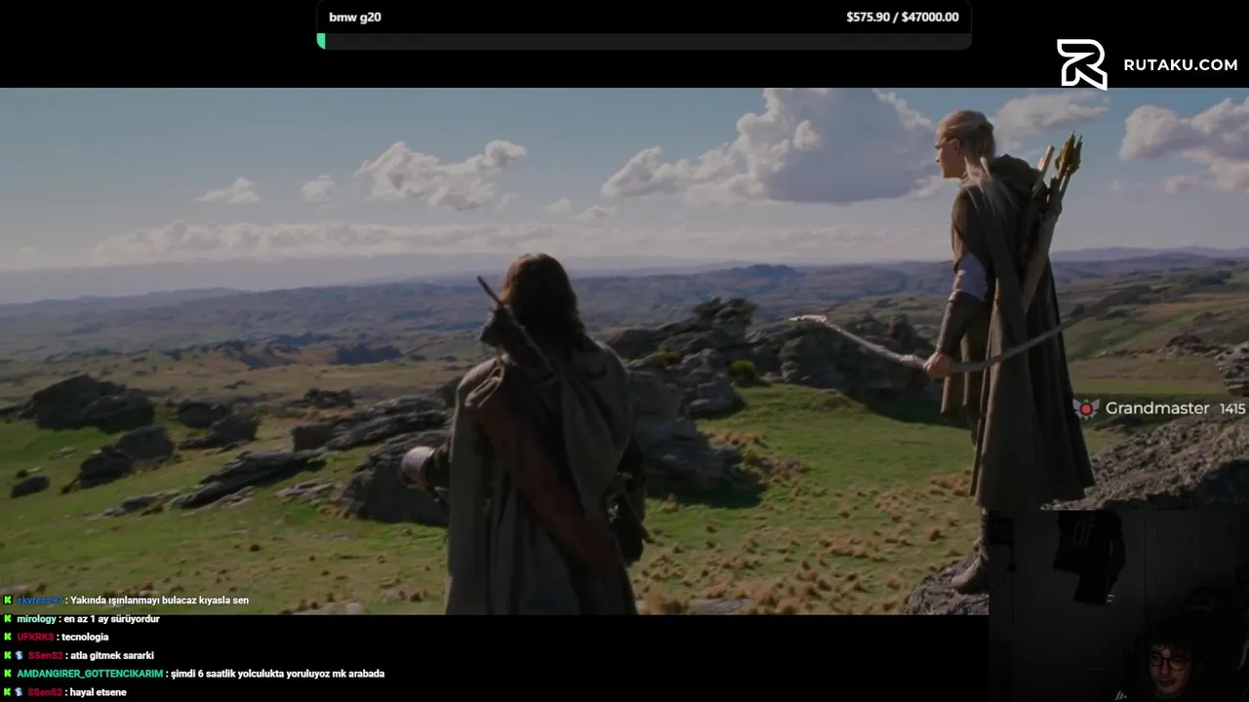Click the message 'en az 1 ay sürüyordur'

pos(111,619)
